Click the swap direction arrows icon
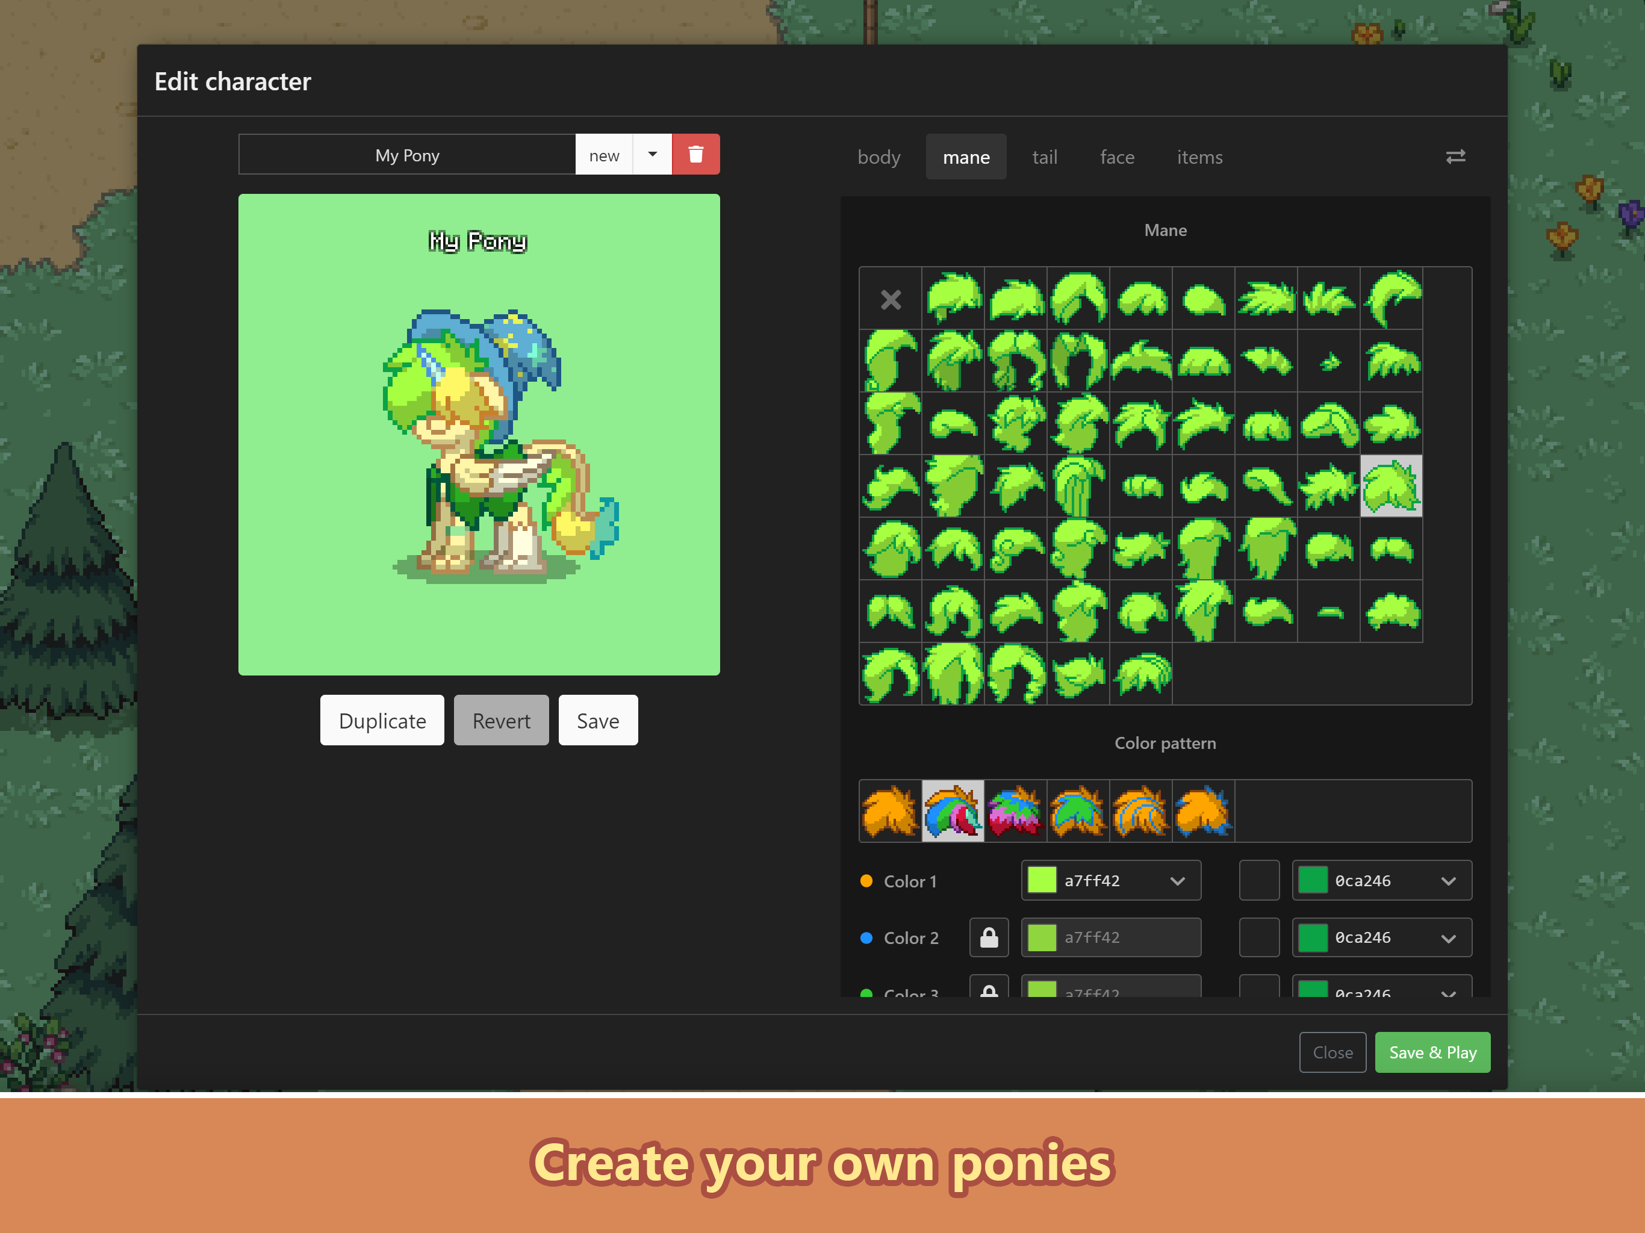This screenshot has height=1233, width=1645. tap(1456, 157)
